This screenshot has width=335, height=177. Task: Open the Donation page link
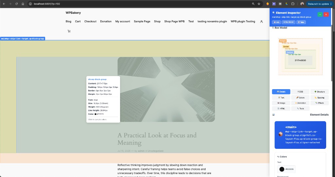tap(106, 21)
